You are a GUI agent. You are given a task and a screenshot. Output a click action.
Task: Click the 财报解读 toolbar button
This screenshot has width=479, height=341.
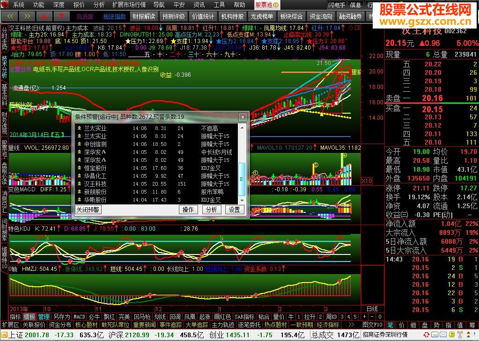pos(144,16)
